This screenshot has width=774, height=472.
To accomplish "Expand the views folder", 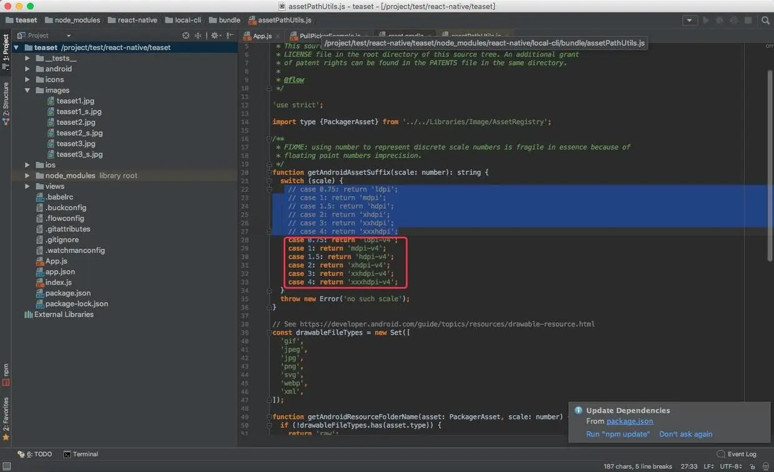I will [x=27, y=186].
